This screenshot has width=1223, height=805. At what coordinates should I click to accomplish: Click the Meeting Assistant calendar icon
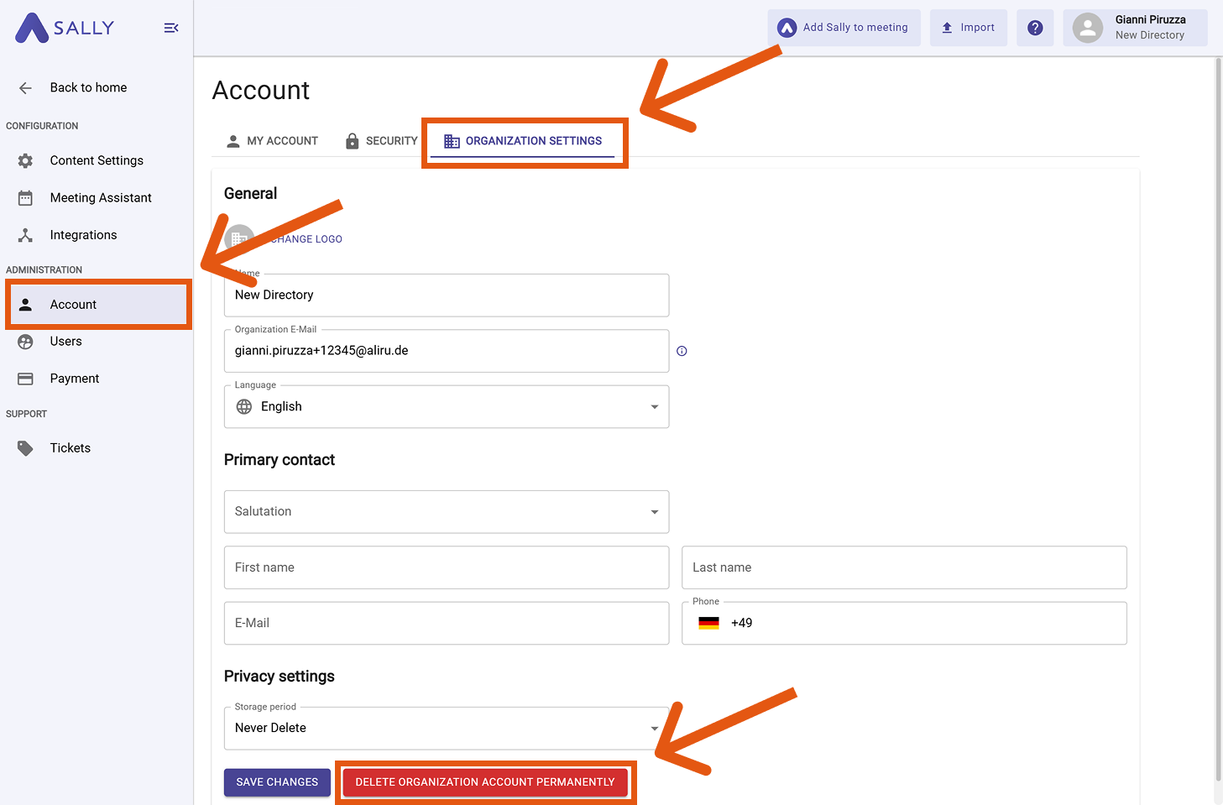25,198
